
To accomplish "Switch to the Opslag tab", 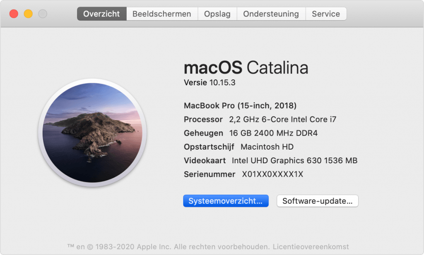I will (x=217, y=14).
